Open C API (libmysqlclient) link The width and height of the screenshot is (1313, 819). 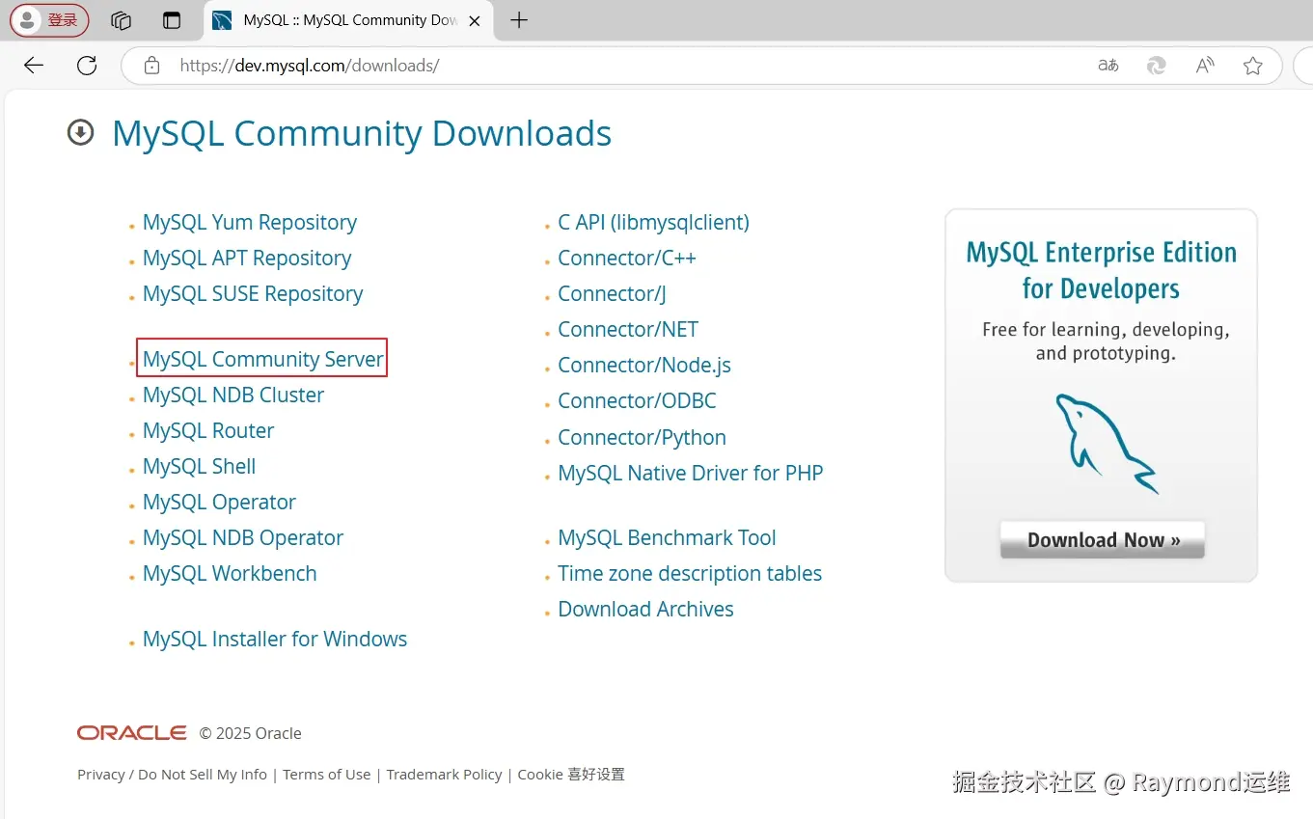click(653, 222)
